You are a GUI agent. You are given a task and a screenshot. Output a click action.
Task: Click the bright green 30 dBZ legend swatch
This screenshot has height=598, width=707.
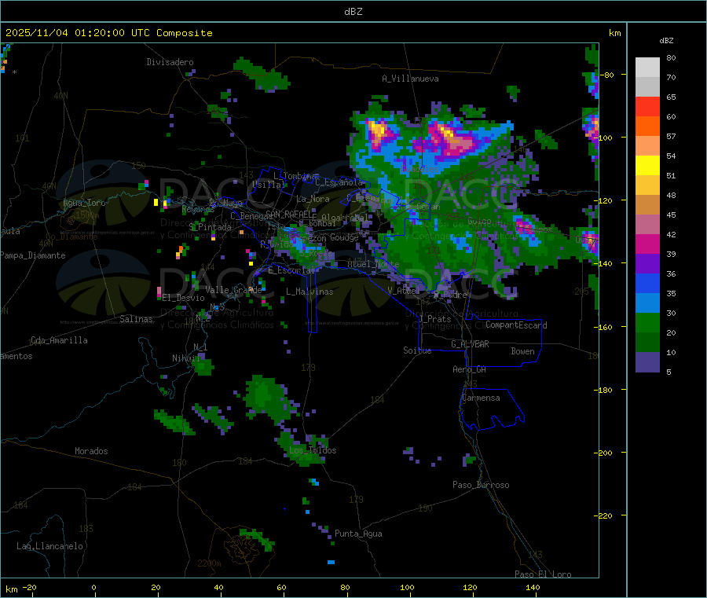click(x=647, y=323)
